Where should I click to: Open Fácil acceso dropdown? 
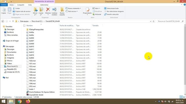tap(72, 12)
